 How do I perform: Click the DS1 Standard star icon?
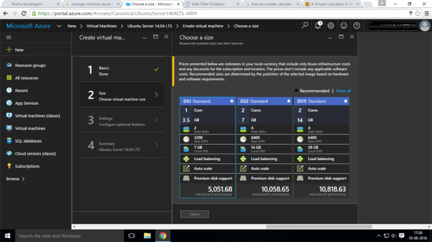(x=232, y=101)
